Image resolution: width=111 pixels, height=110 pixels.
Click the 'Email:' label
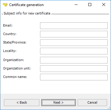point(8,26)
